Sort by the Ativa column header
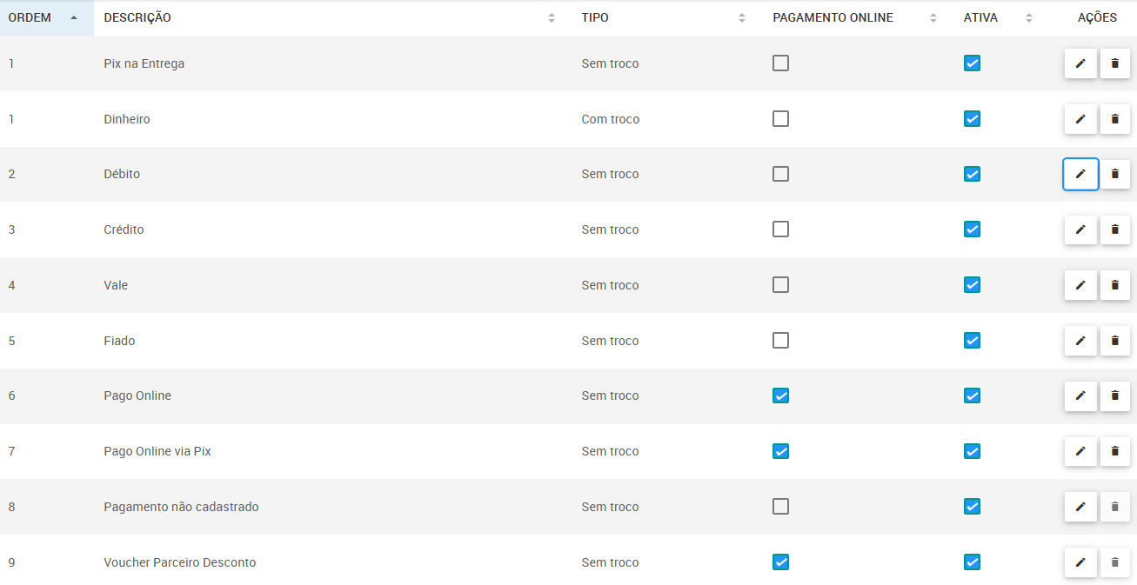This screenshot has width=1137, height=585. coord(1029,18)
